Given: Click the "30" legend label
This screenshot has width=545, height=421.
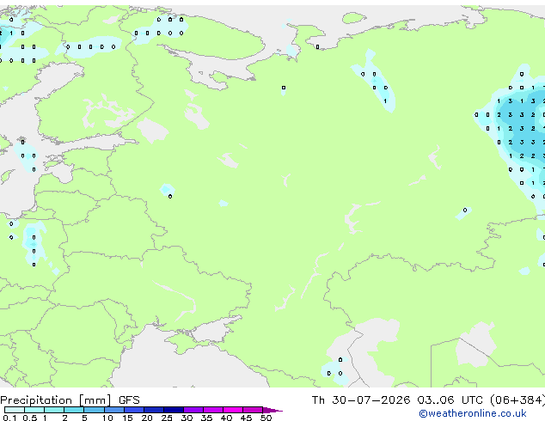Looking at the screenshot, I should point(187,418).
